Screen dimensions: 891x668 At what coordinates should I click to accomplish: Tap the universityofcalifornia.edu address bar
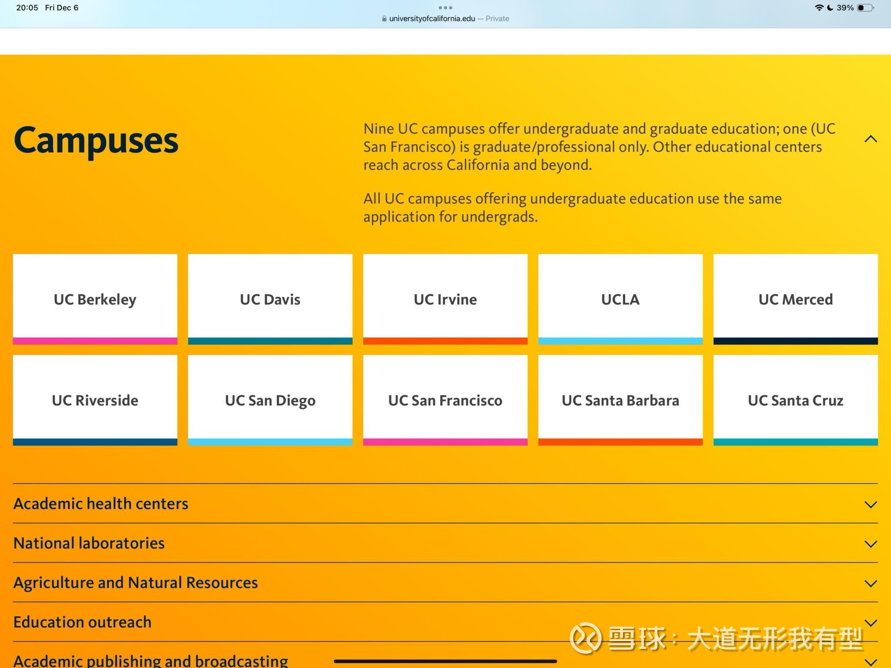pyautogui.click(x=445, y=19)
